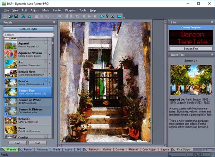Pin the Presets panel

coord(54,22)
